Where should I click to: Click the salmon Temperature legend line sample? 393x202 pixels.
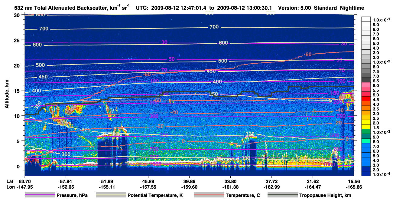pyautogui.click(x=209, y=195)
